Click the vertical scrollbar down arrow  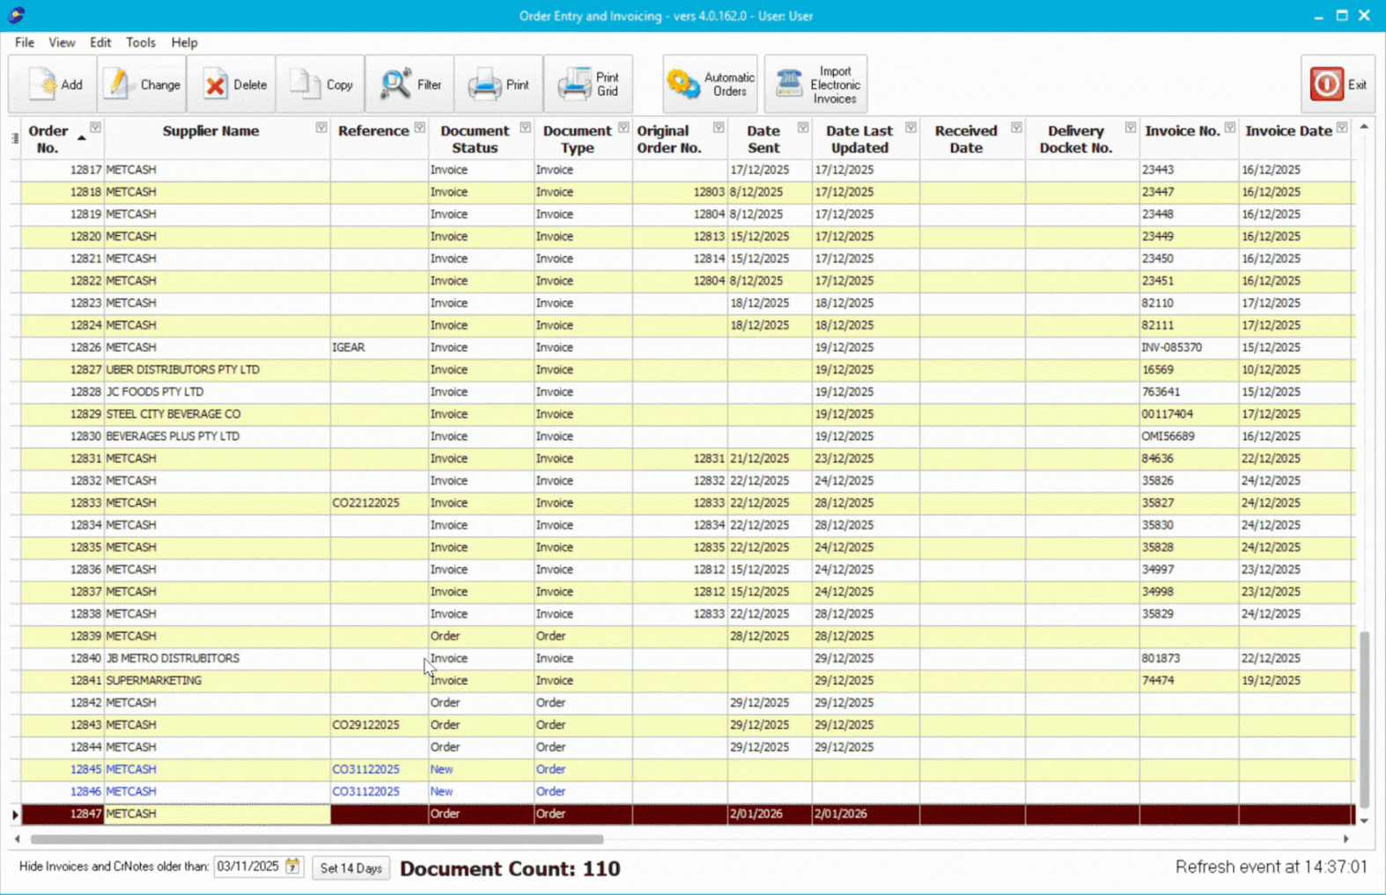click(x=1364, y=821)
